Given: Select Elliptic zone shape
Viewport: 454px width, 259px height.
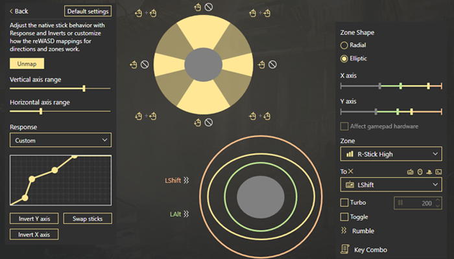Looking at the screenshot, I should tap(344, 59).
